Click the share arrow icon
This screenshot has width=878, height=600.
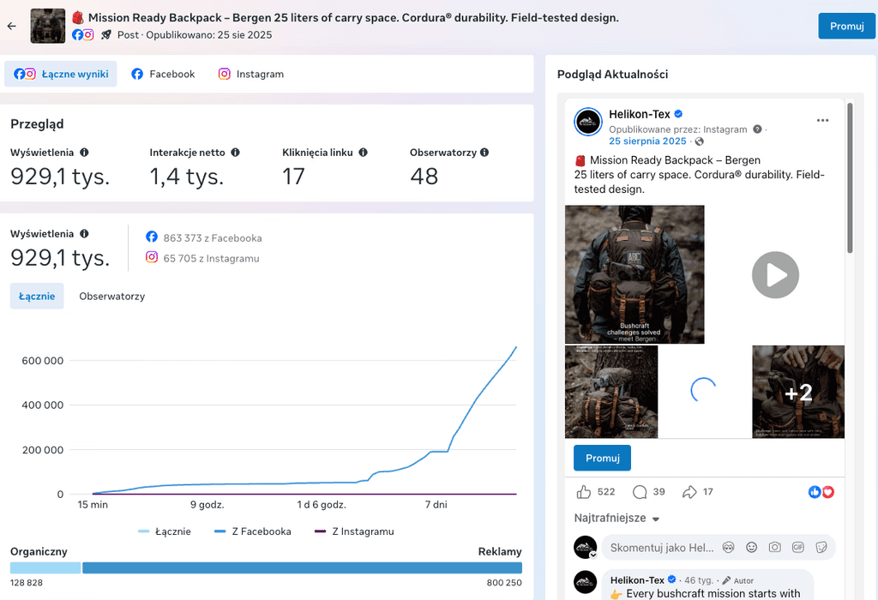click(x=689, y=492)
